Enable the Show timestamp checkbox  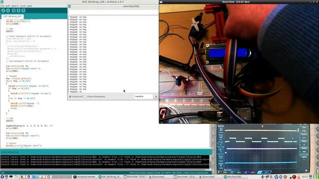(85, 96)
